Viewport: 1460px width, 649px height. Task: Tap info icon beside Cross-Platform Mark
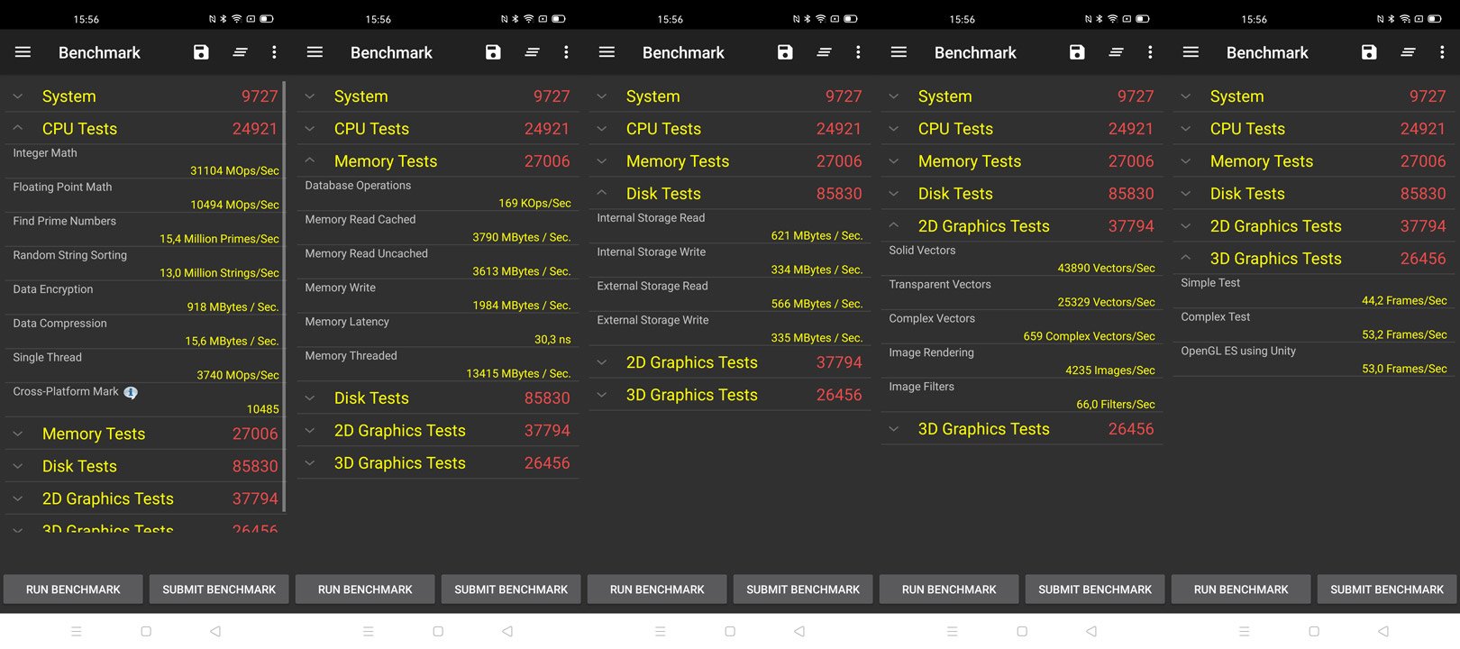(x=131, y=392)
